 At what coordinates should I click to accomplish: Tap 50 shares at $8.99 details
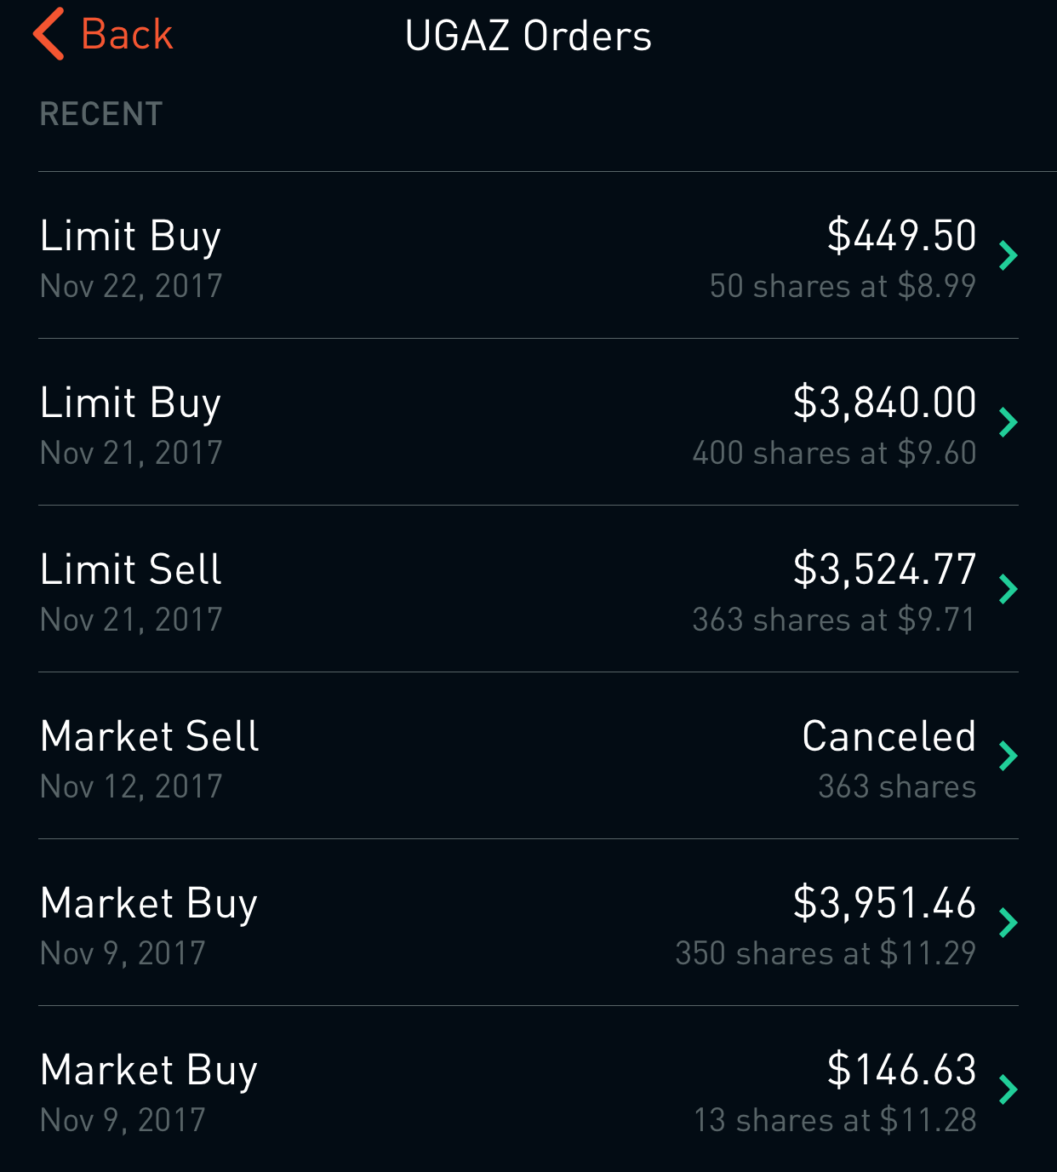point(843,287)
